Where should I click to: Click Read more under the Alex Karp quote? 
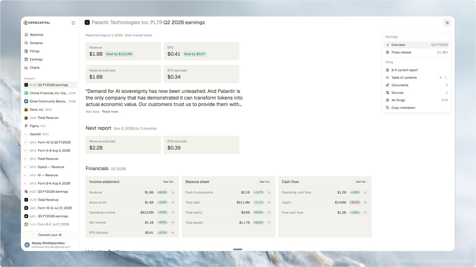click(110, 112)
